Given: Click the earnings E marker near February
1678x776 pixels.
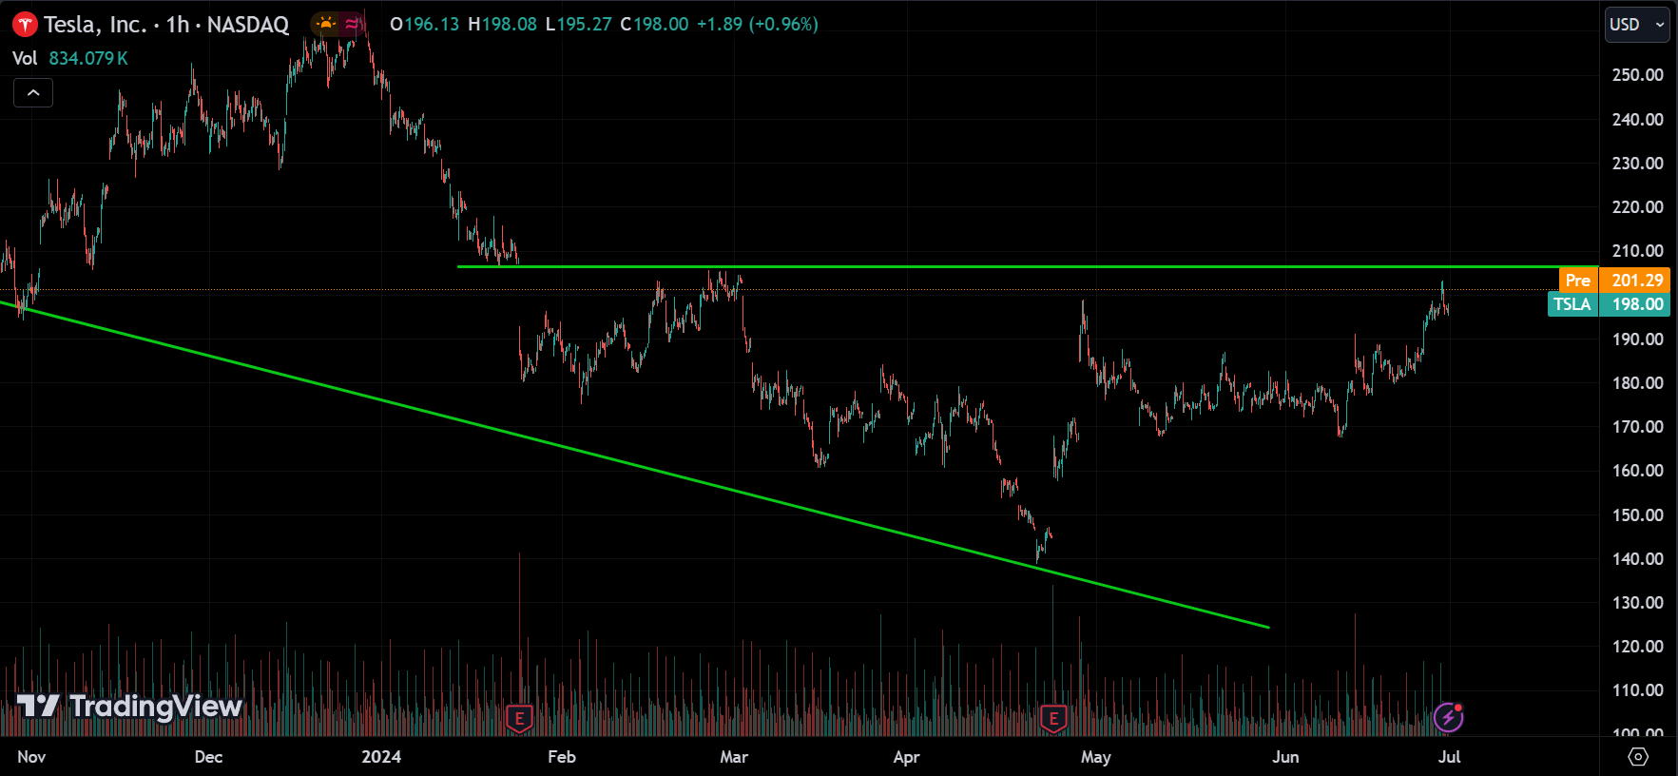Looking at the screenshot, I should 519,719.
